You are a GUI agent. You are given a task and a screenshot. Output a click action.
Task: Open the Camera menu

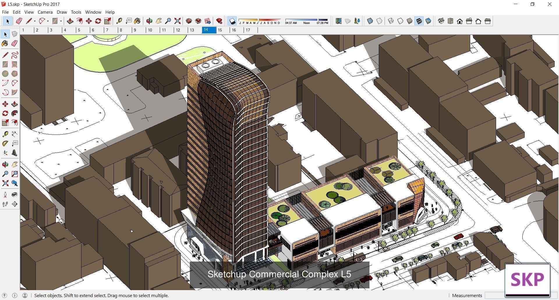pos(45,12)
